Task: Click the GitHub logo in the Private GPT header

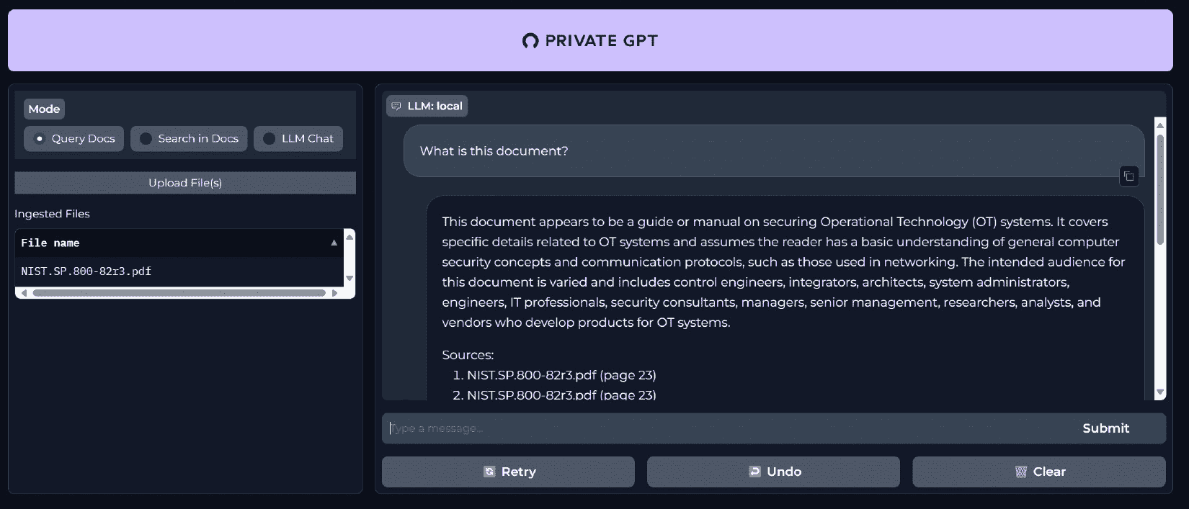Action: [x=529, y=41]
